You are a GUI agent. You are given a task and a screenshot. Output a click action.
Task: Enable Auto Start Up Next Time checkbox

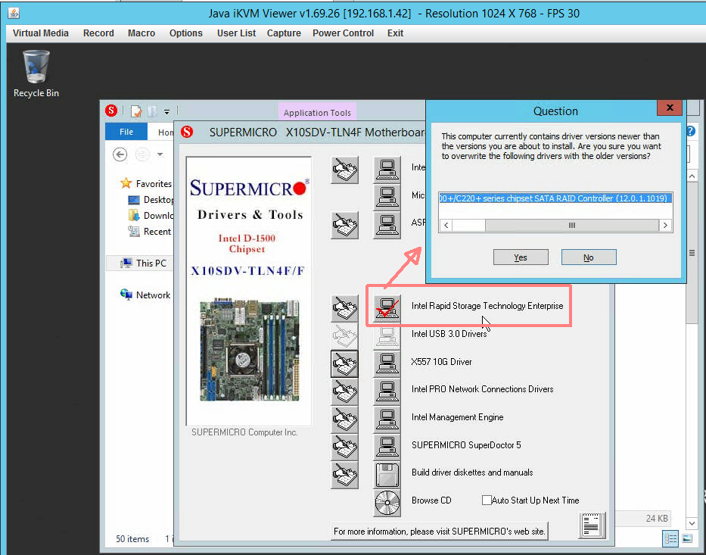pyautogui.click(x=487, y=500)
